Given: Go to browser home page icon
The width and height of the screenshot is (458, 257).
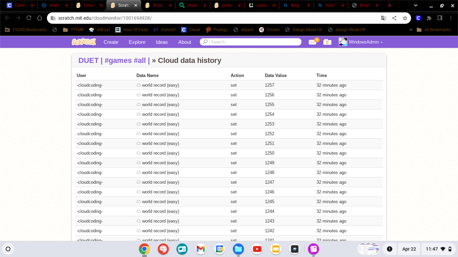Looking at the screenshot, I should pyautogui.click(x=40, y=18).
